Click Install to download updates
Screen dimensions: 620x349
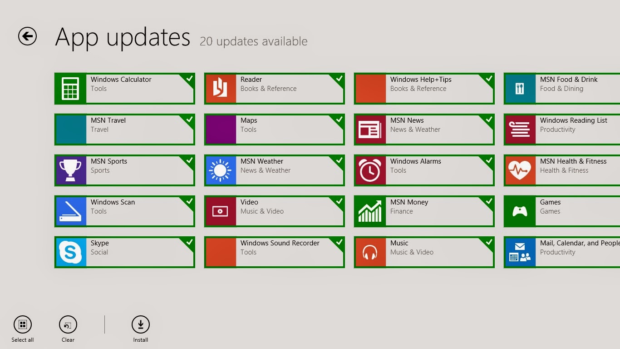pos(141,329)
